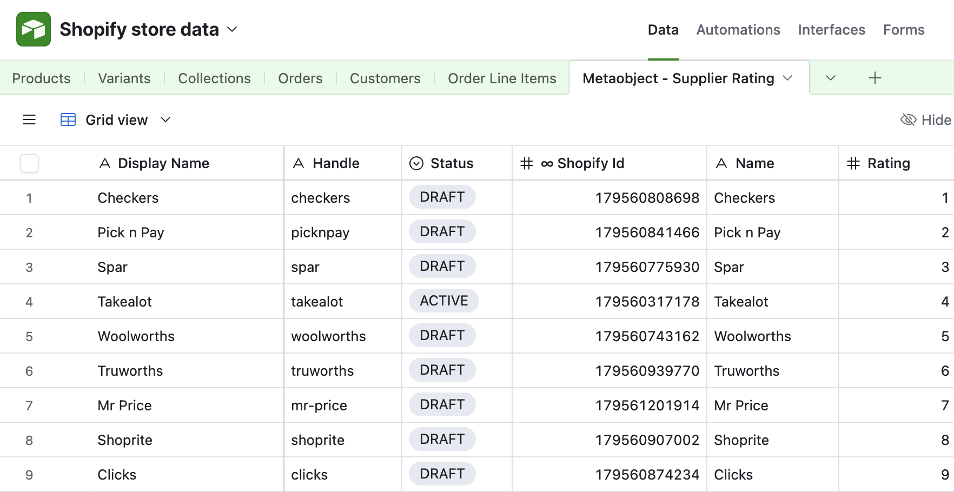This screenshot has width=954, height=492.
Task: Open the Customers table tab
Action: pos(385,78)
